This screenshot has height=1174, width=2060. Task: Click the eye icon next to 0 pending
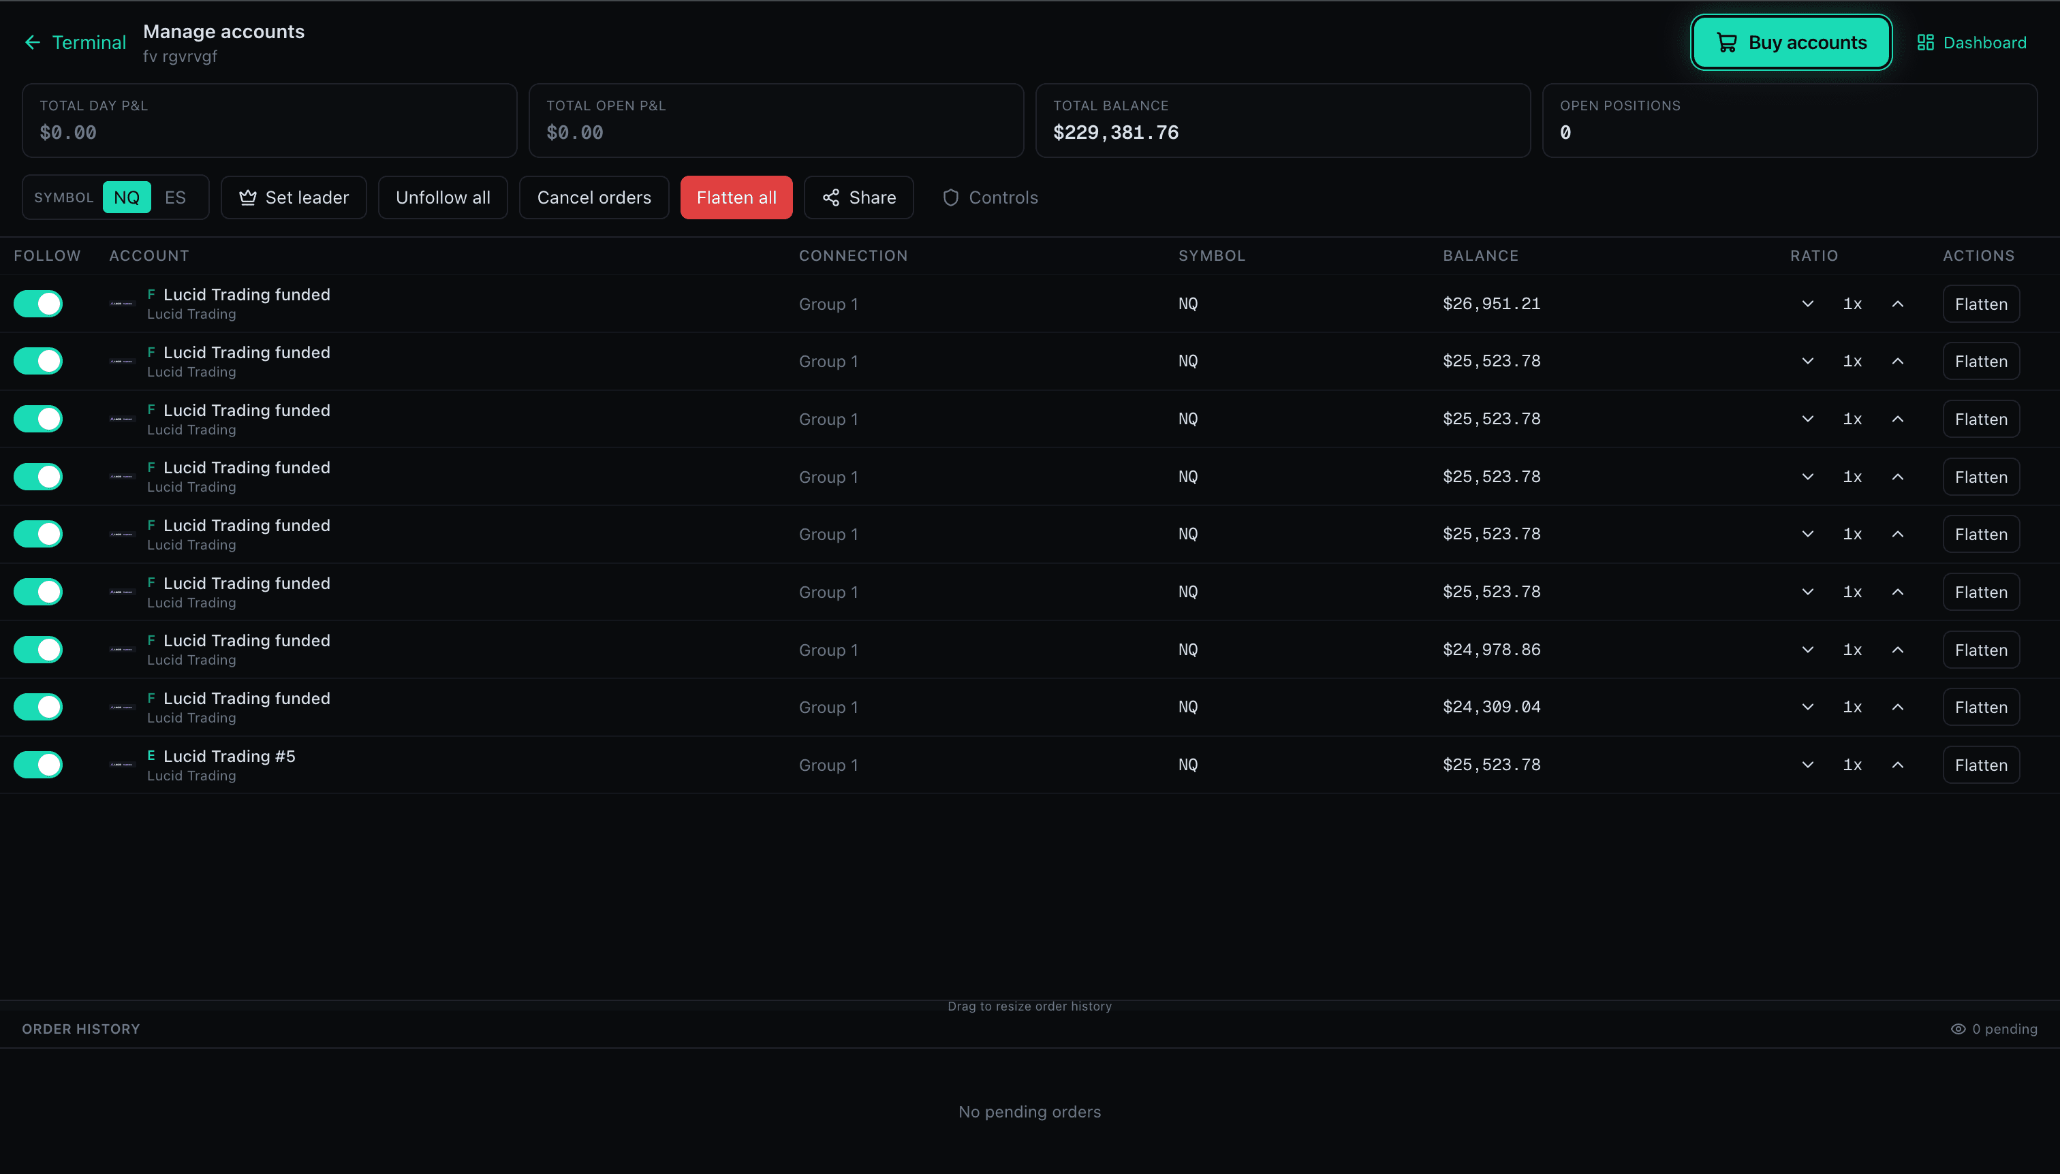pyautogui.click(x=1958, y=1029)
